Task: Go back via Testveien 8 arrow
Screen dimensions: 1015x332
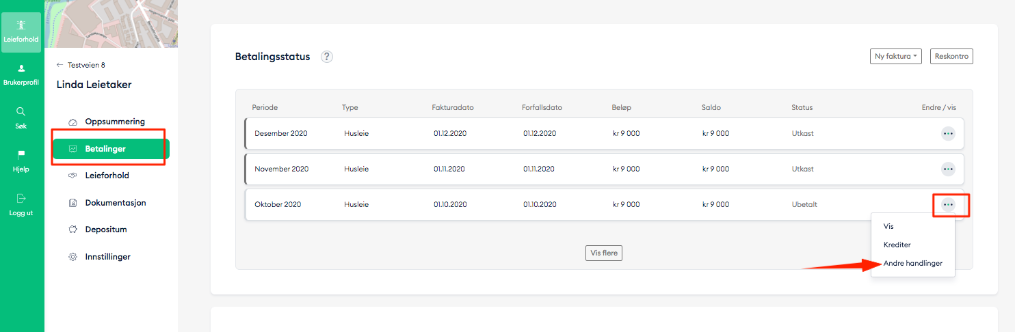Action: click(x=60, y=65)
